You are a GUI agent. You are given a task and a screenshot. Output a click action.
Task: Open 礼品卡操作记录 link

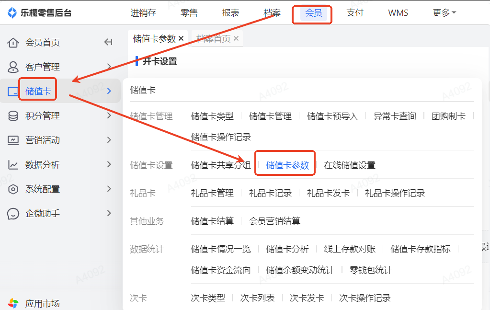click(x=395, y=193)
